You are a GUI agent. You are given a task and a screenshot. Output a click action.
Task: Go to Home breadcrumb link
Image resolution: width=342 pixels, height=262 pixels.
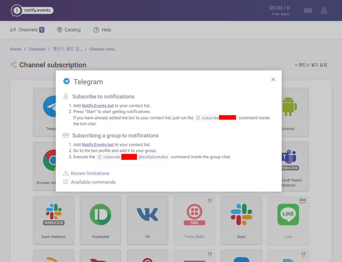[x=16, y=49]
